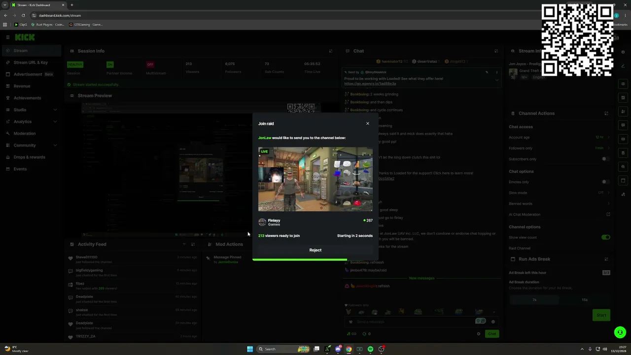Reject the raid in Join raid dialog
Screen dimensions: 631x355
315,250
